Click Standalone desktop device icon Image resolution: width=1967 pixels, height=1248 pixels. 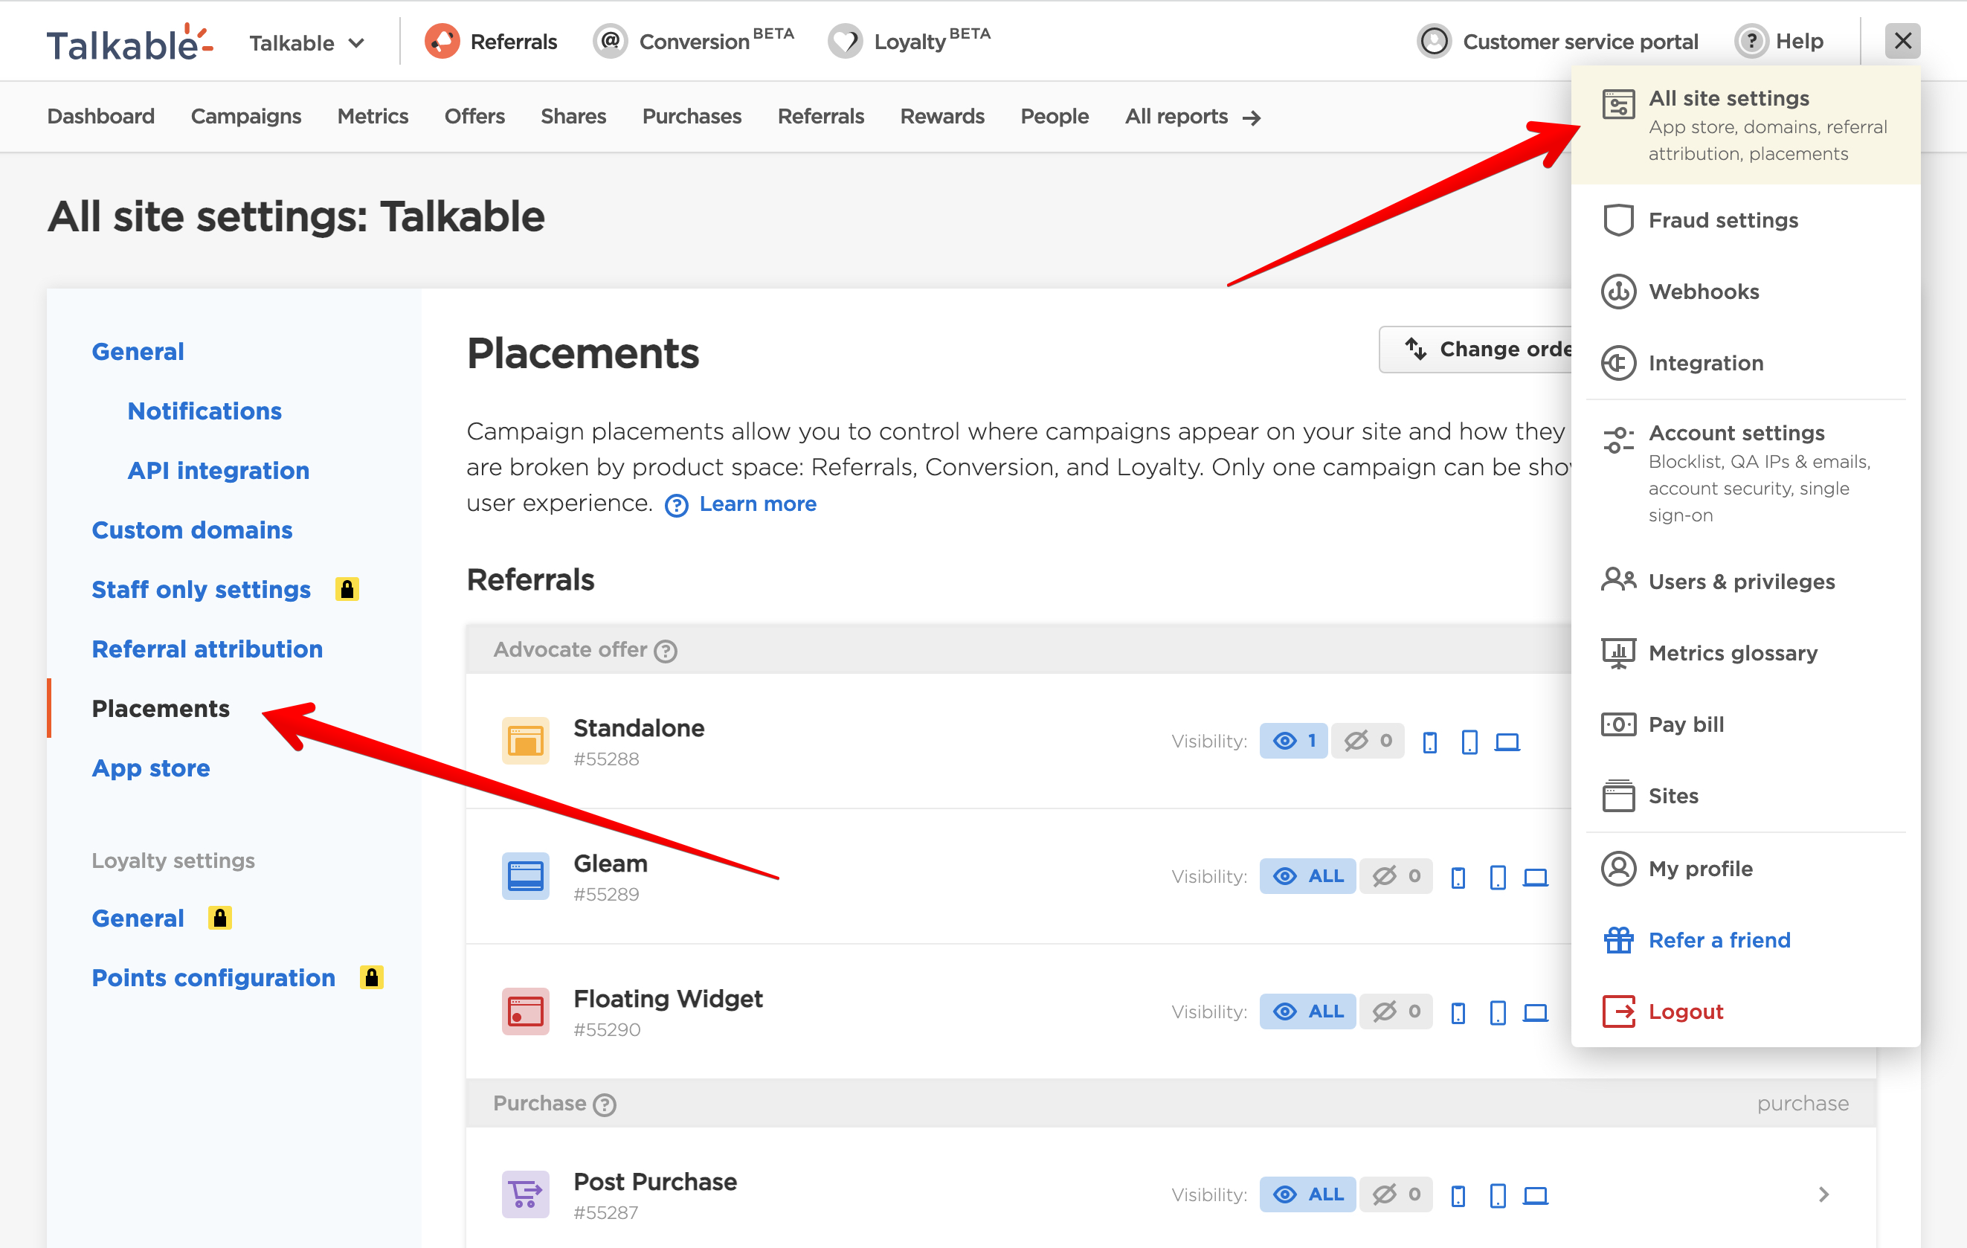click(x=1507, y=742)
